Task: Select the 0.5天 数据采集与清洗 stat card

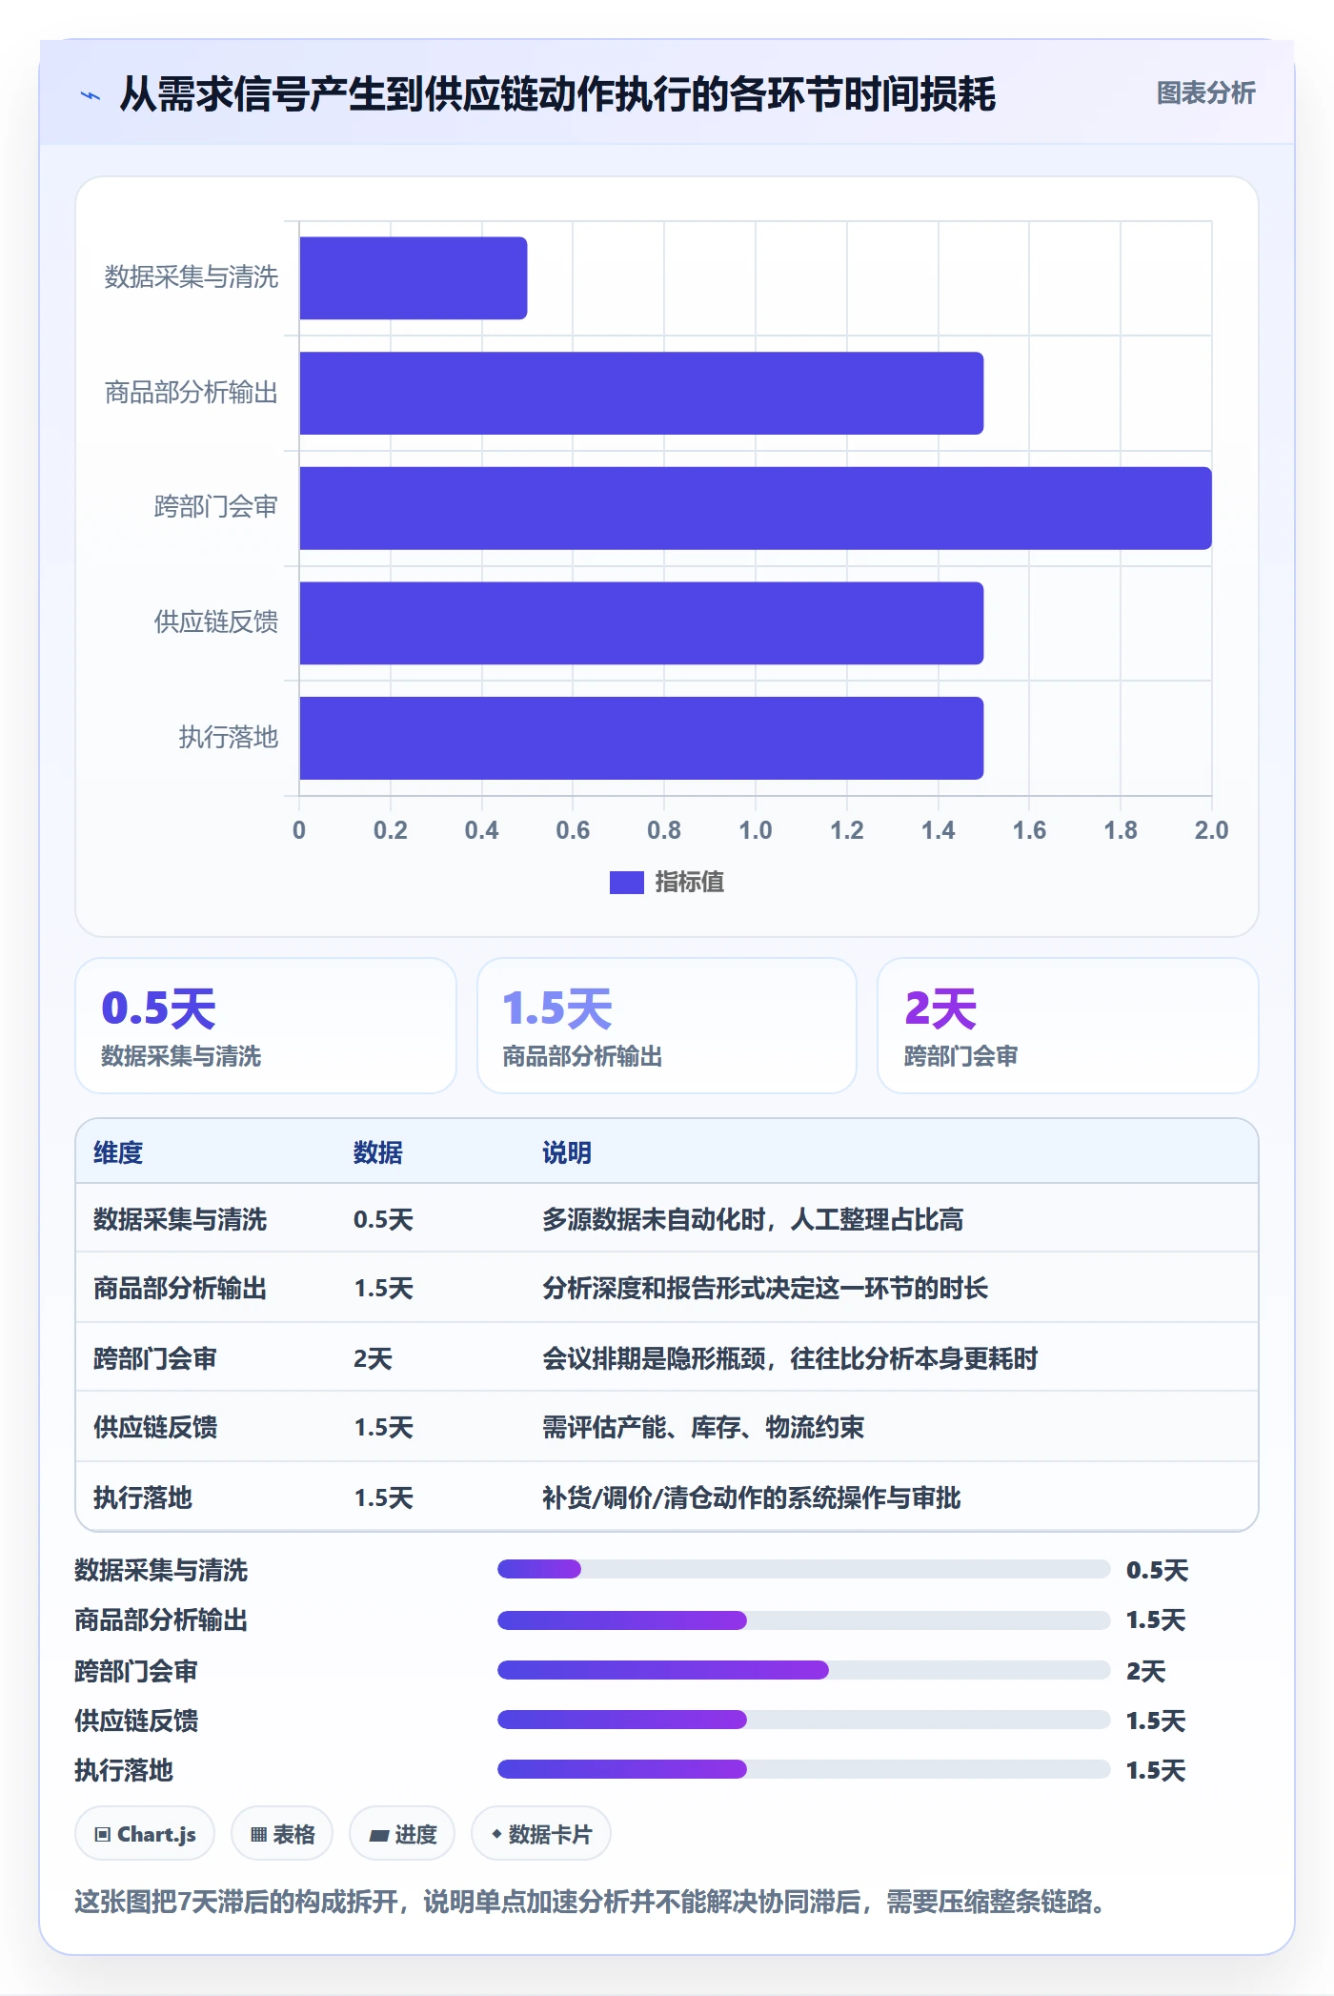Action: click(x=266, y=1026)
